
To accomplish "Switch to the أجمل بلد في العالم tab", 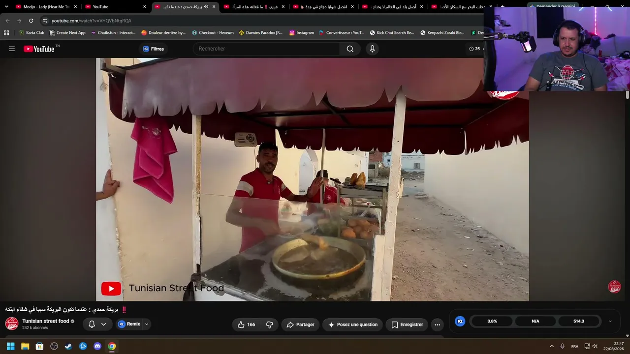I will [392, 7].
